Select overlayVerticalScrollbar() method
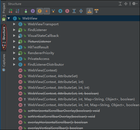Viewport: 140px width, 130px height. 55,128
